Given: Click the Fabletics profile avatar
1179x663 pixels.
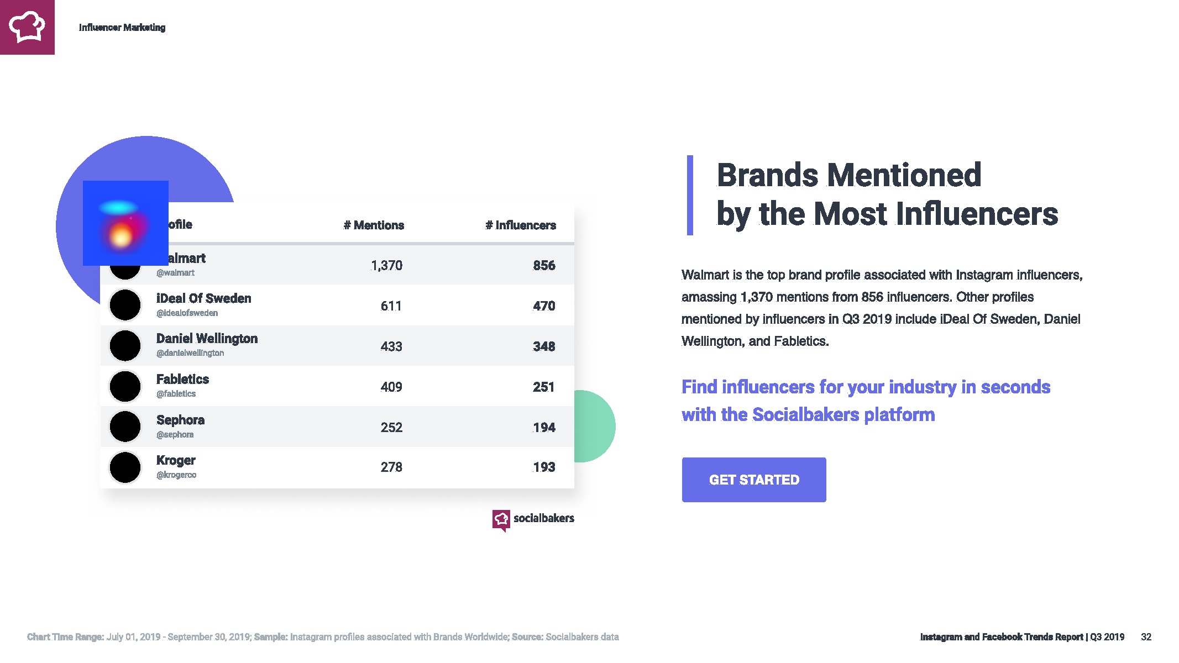Looking at the screenshot, I should tap(125, 386).
